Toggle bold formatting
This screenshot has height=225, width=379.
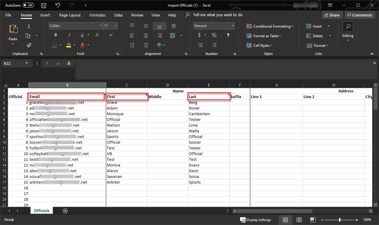tap(56, 35)
